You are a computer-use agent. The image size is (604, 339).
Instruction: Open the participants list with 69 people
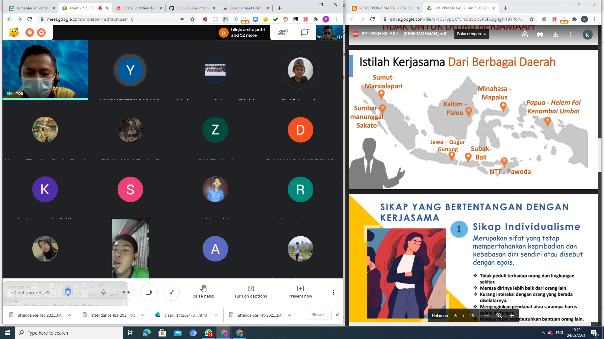(x=283, y=32)
